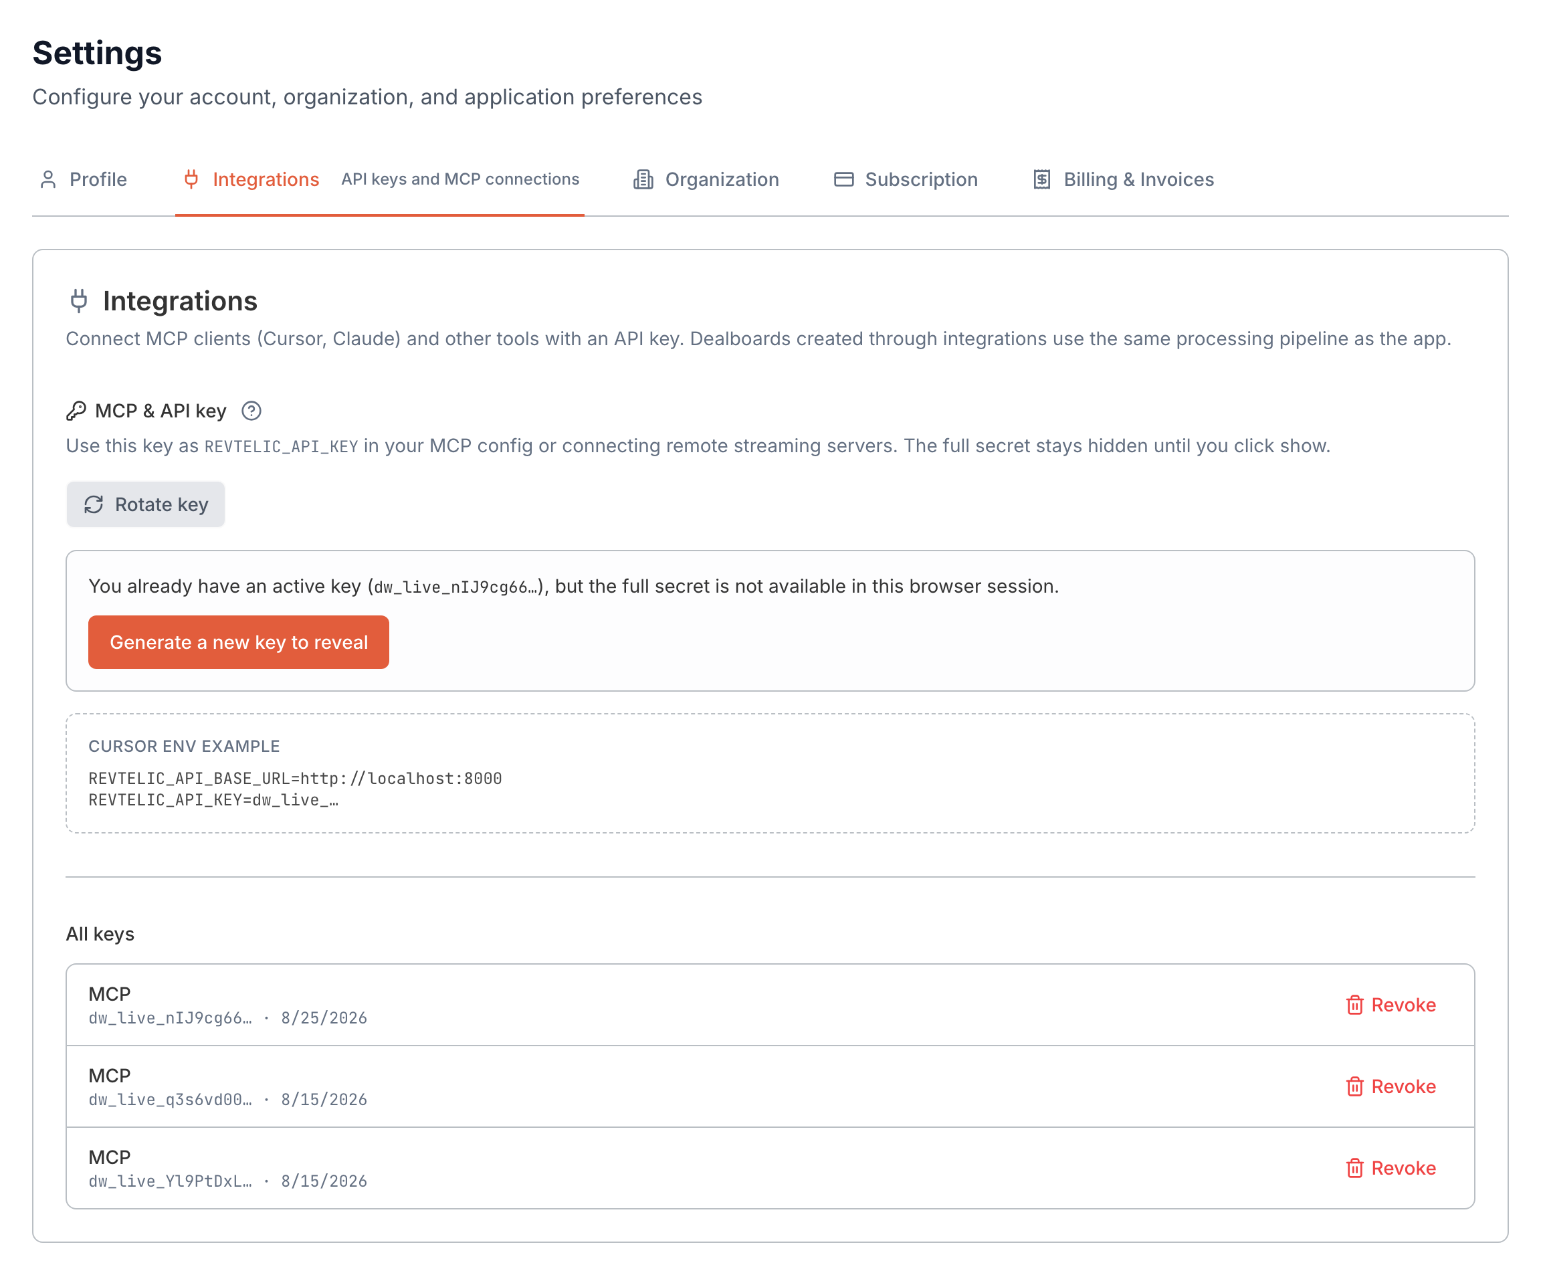
Task: Click the CURSOR ENV EXAMPLE label
Action: tap(184, 747)
